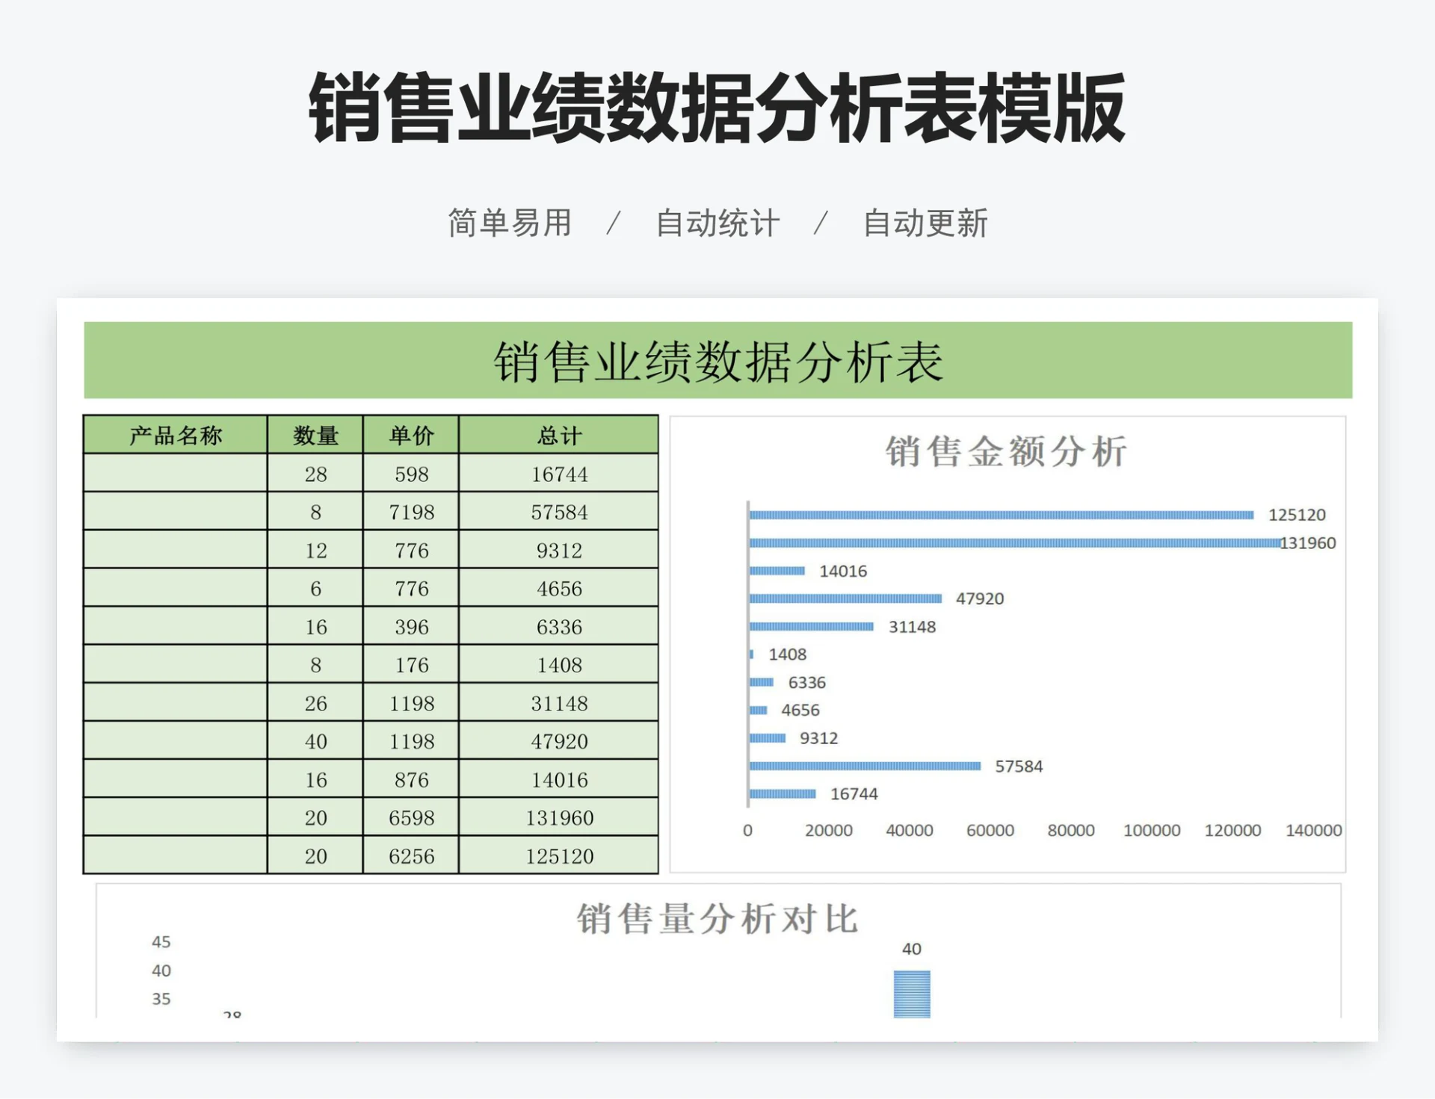Click the 销售量分析对比 chart title
1435x1099 pixels.
(717, 920)
